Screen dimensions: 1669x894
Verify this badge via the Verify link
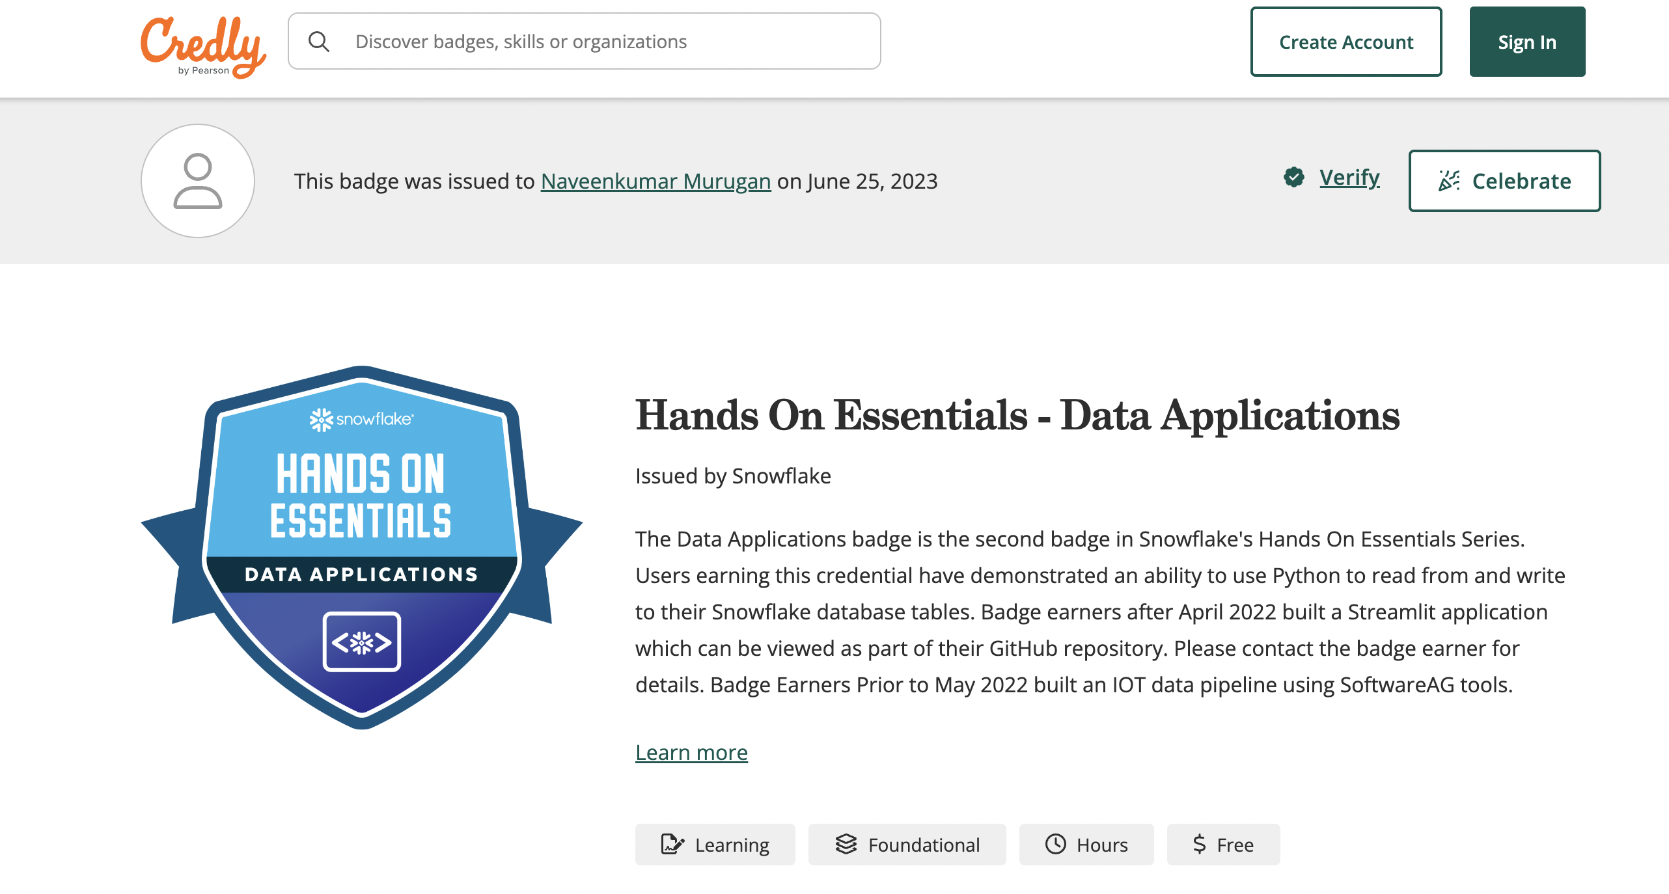point(1349,177)
